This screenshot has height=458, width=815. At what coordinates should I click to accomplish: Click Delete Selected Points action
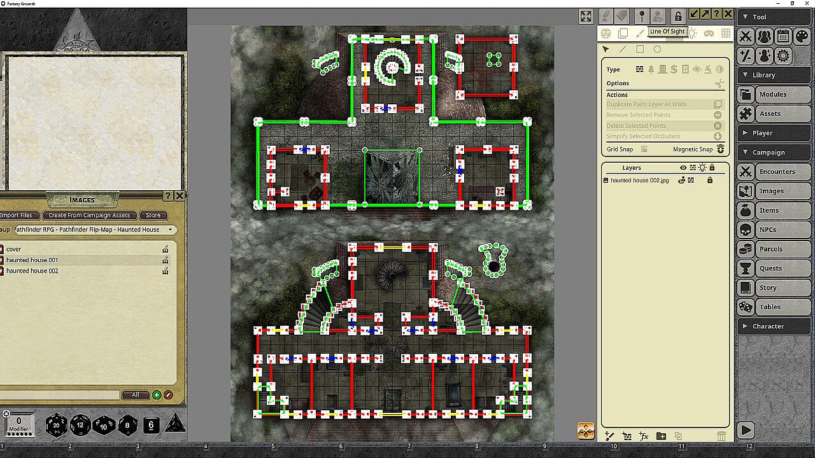pos(665,125)
